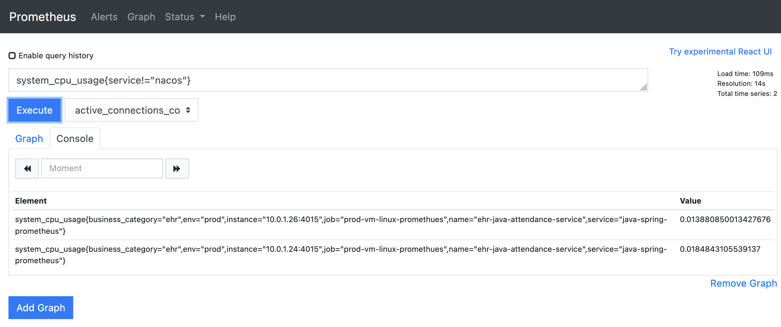Click Remove Graph link

click(743, 283)
